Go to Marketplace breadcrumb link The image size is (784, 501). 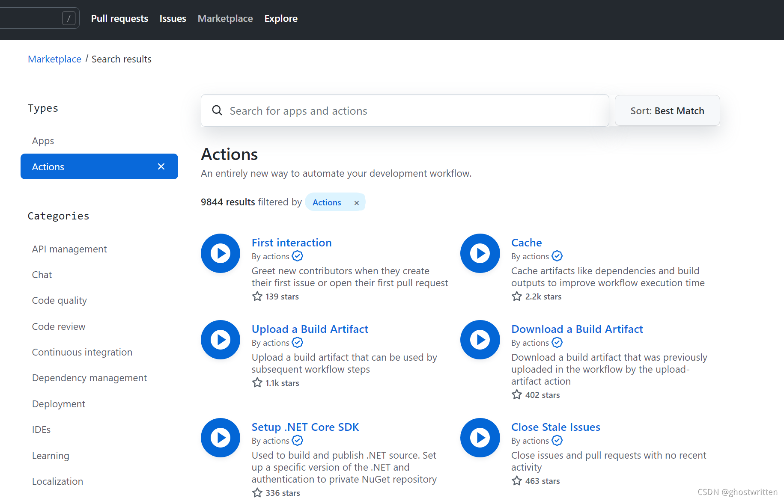(54, 59)
